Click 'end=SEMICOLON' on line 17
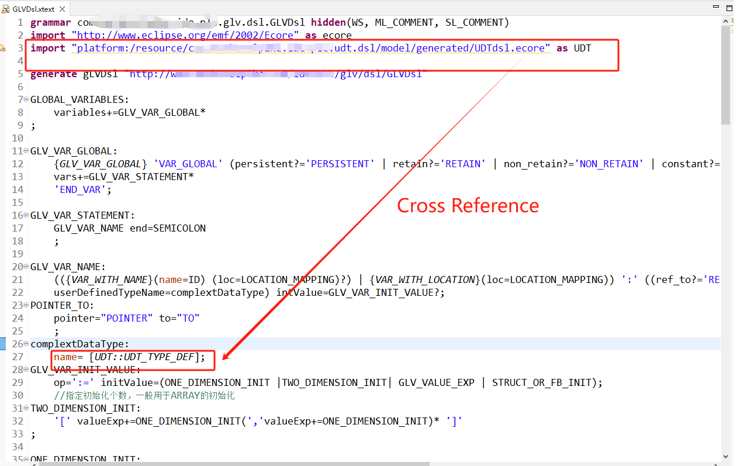Image resolution: width=747 pixels, height=466 pixels. [168, 228]
